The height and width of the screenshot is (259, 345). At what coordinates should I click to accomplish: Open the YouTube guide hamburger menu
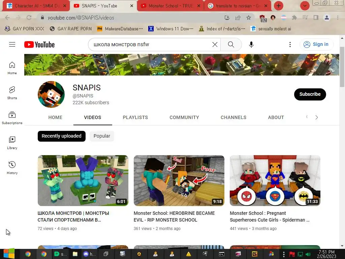(12, 45)
